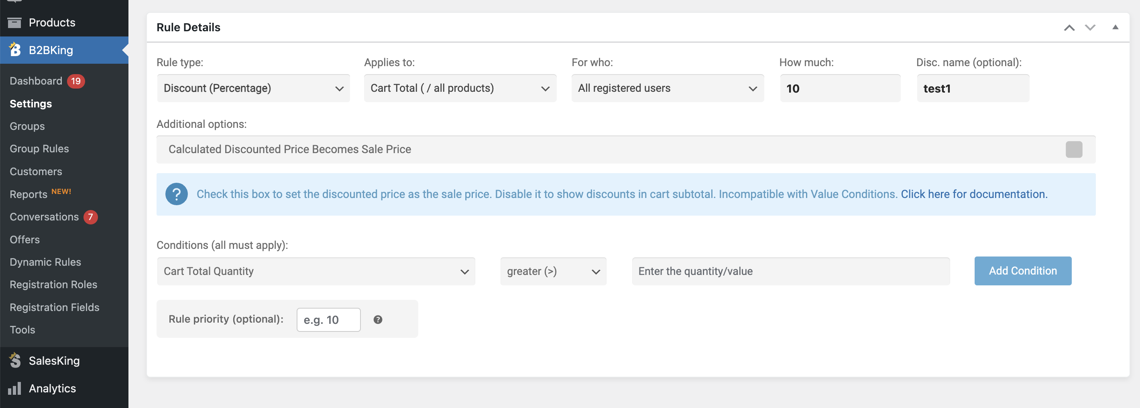
Task: Toggle the Rule Details panel collapse triangle
Action: coord(1115,27)
